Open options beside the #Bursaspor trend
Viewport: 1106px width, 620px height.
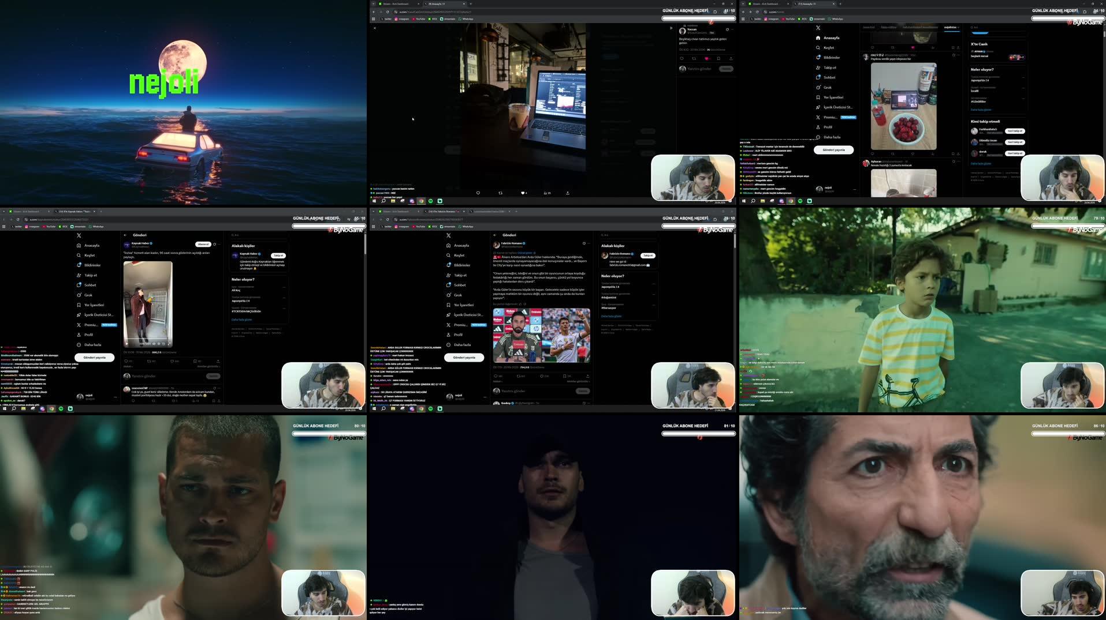(653, 305)
